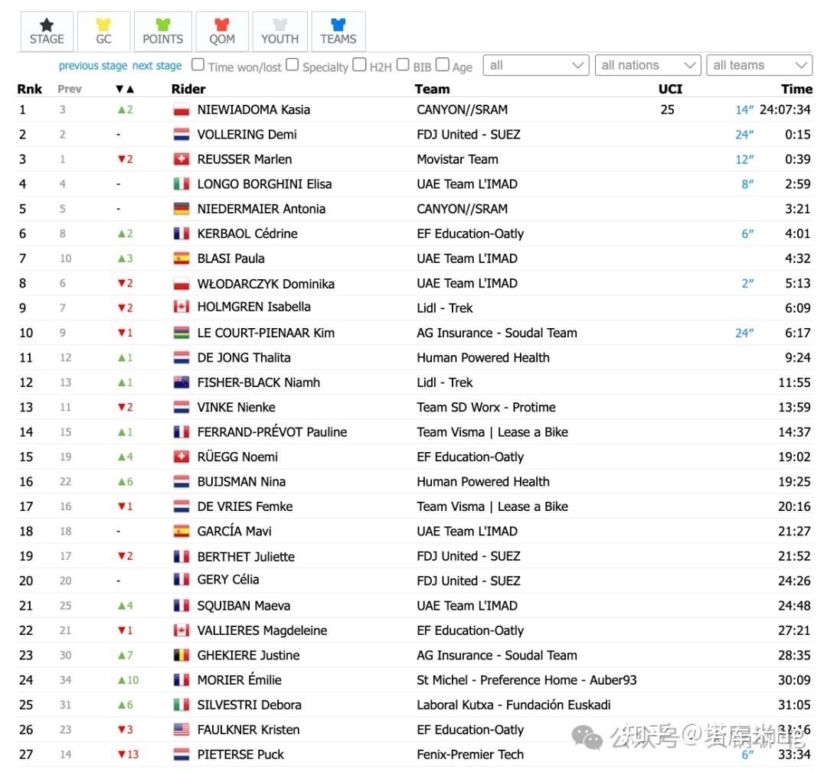Check the BIB checkbox

[403, 65]
